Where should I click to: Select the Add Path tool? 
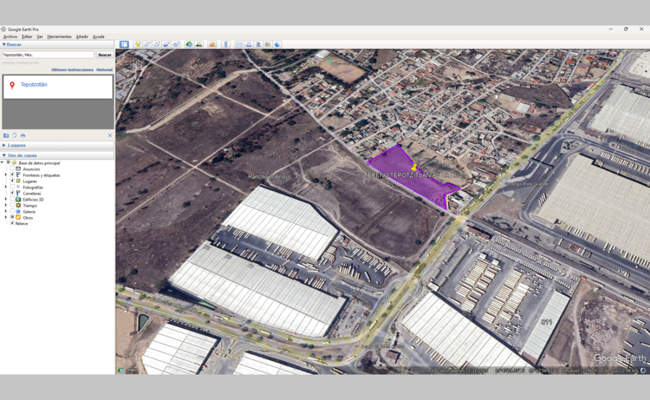[x=156, y=44]
